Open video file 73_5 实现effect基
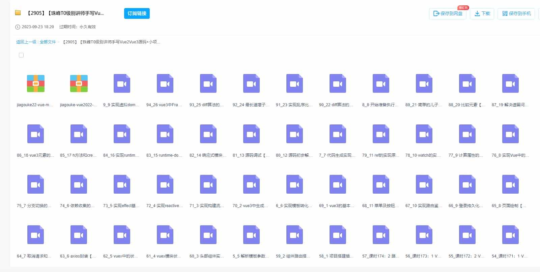Viewport: 540px width, 272px height. pos(122,184)
